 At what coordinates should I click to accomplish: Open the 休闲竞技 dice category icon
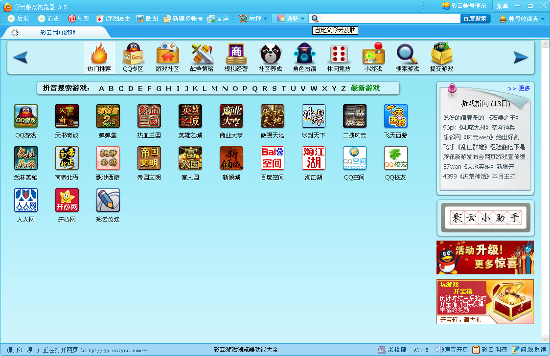pyautogui.click(x=339, y=58)
